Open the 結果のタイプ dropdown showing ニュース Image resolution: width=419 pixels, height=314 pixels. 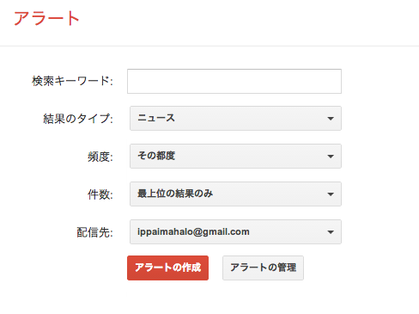pos(235,118)
